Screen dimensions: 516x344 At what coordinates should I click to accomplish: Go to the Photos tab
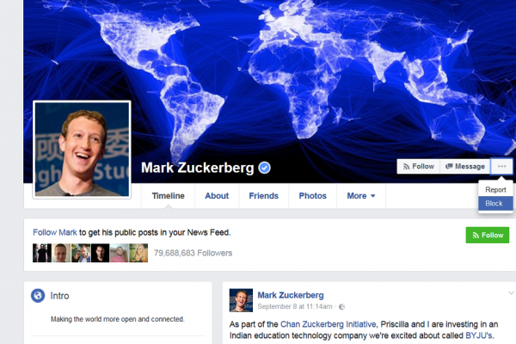[313, 196]
